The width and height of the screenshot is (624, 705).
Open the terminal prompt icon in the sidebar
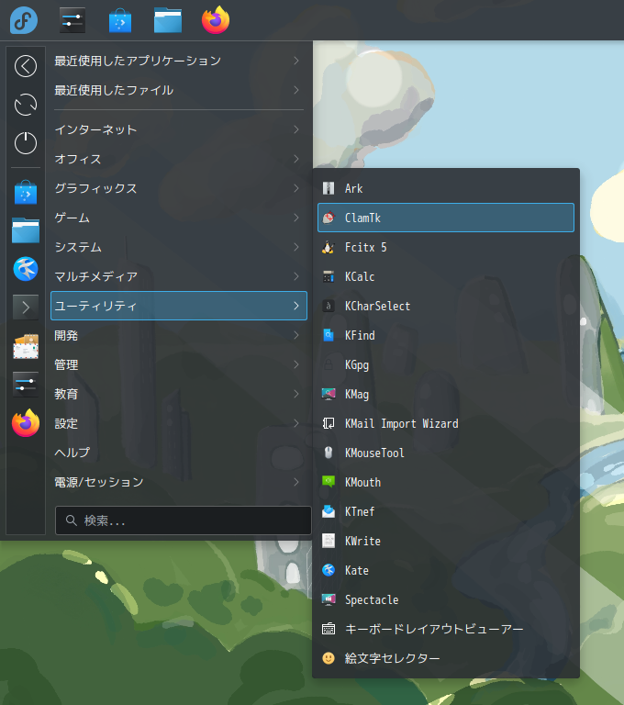26,308
